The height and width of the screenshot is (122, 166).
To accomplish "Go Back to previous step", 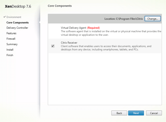I will click(119, 113).
